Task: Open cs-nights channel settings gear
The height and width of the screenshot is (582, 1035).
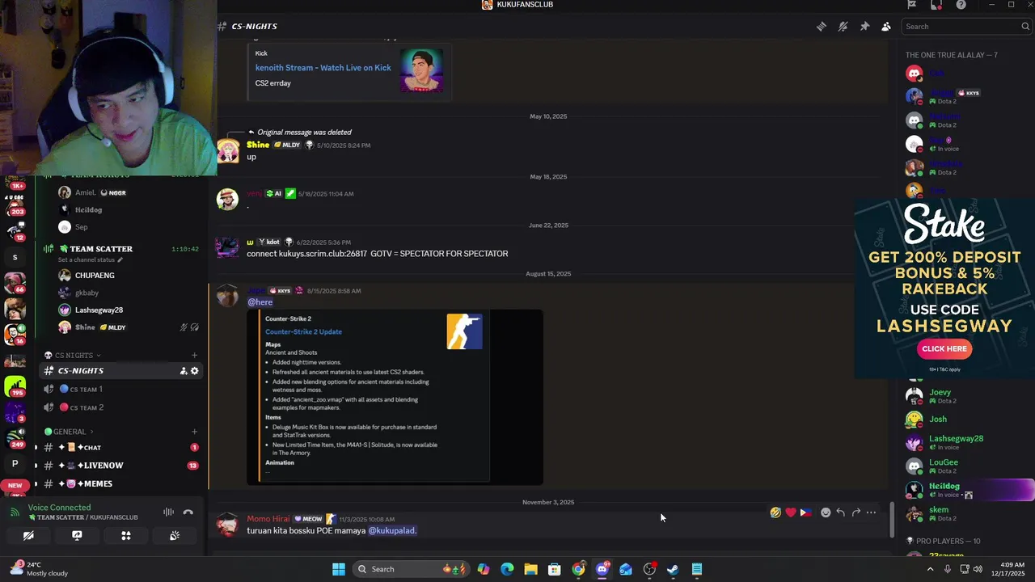Action: (x=194, y=371)
